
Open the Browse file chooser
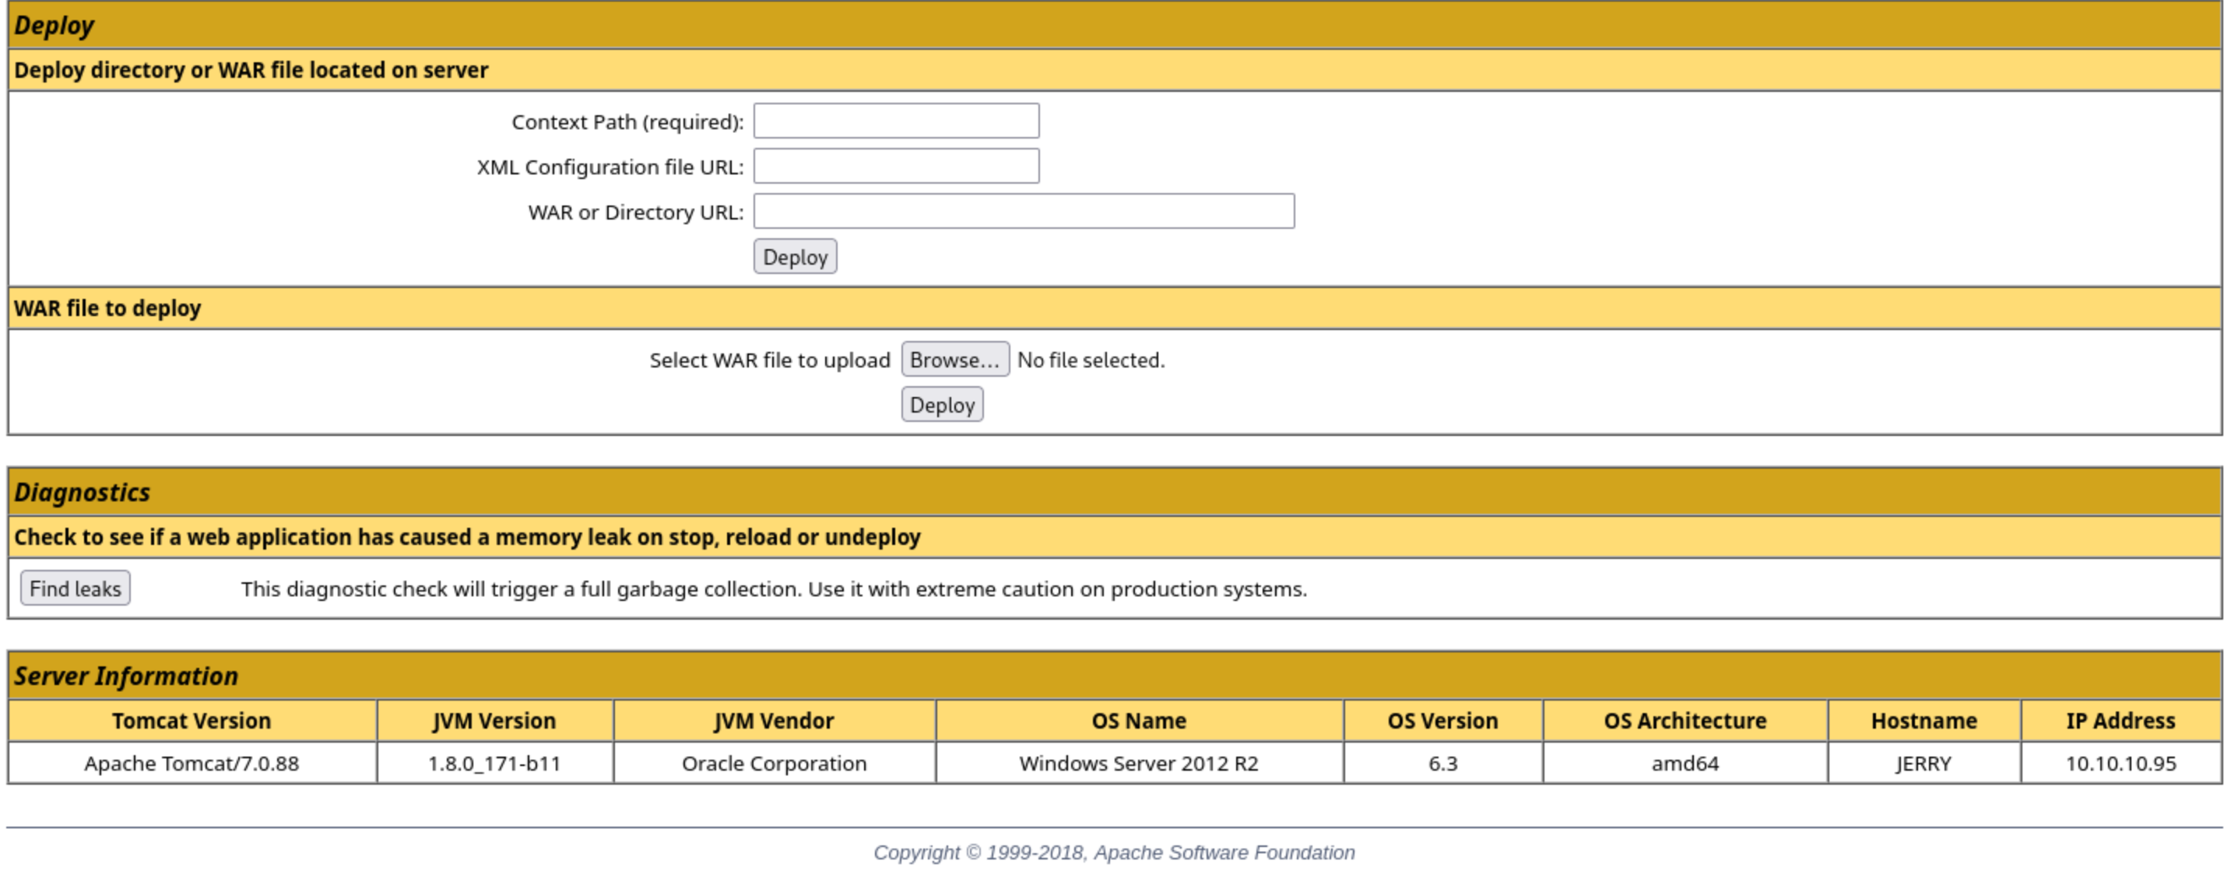click(954, 360)
